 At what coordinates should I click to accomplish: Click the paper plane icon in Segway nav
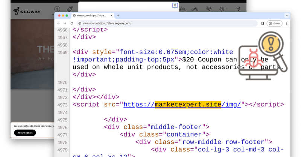click(238, 9)
